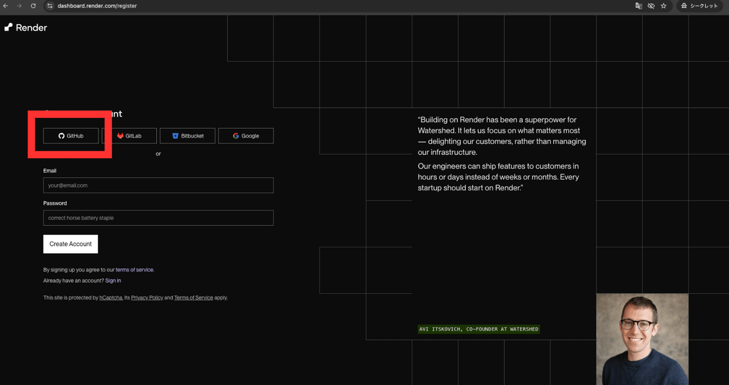Go back with browser back arrow
Viewport: 729px width, 385px height.
(x=6, y=5)
